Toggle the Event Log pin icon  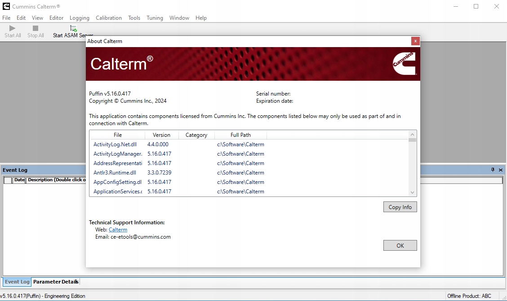point(493,170)
